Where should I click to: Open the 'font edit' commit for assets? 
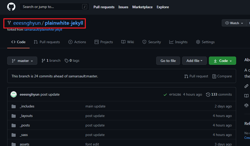92,144
